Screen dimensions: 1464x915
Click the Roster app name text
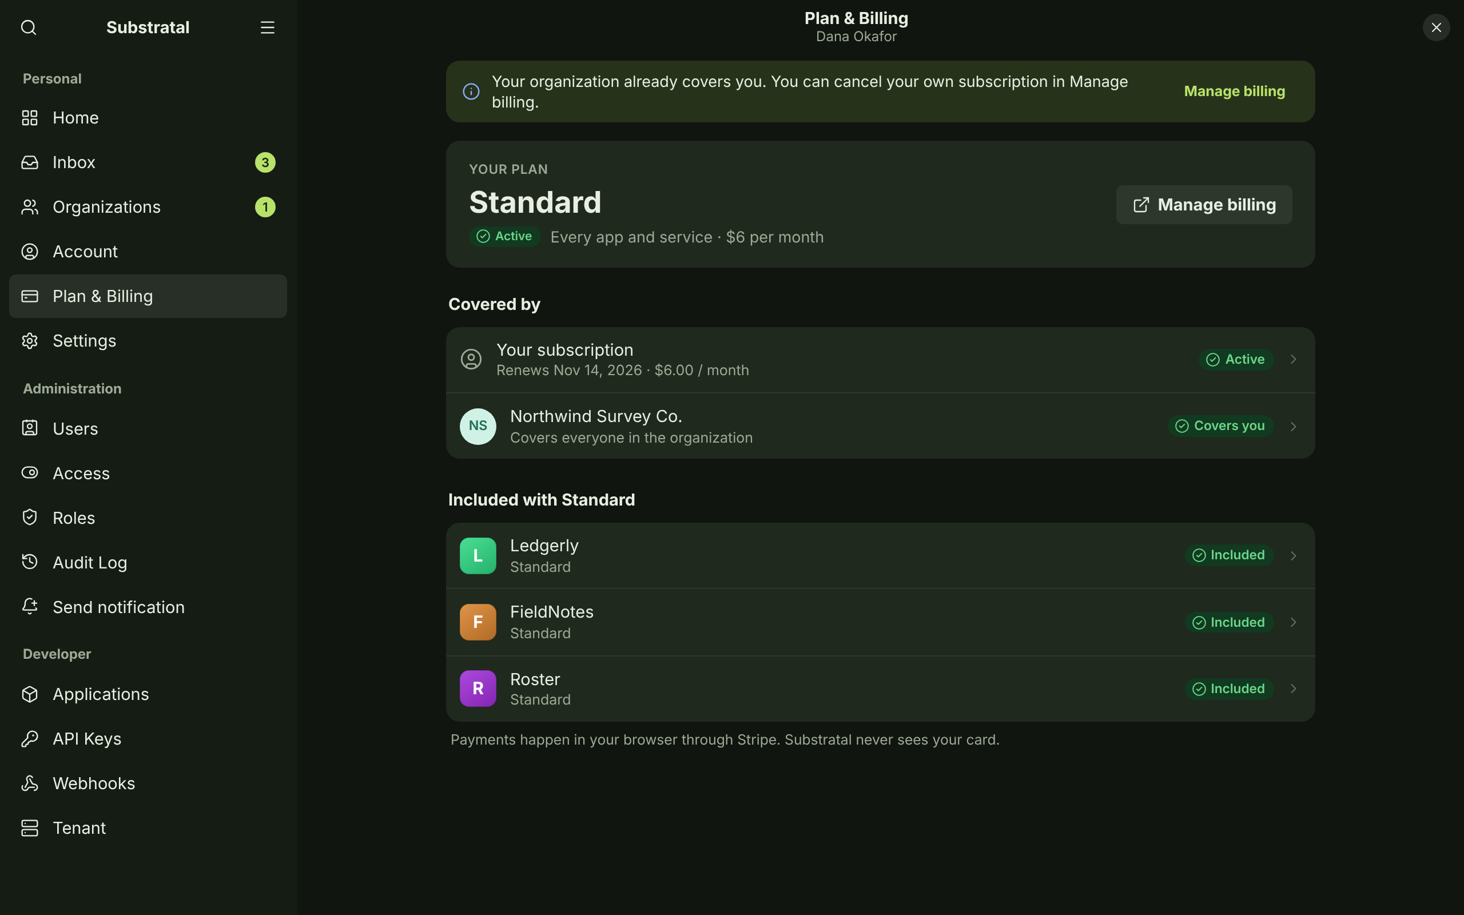535,679
